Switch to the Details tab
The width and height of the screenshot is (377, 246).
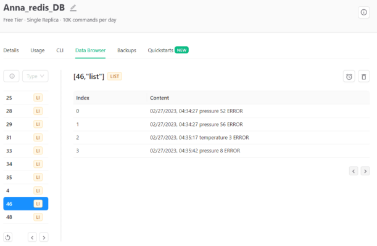[11, 50]
